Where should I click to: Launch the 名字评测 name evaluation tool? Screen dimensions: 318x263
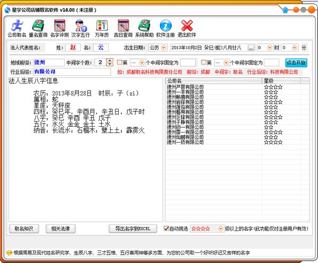pos(59,29)
